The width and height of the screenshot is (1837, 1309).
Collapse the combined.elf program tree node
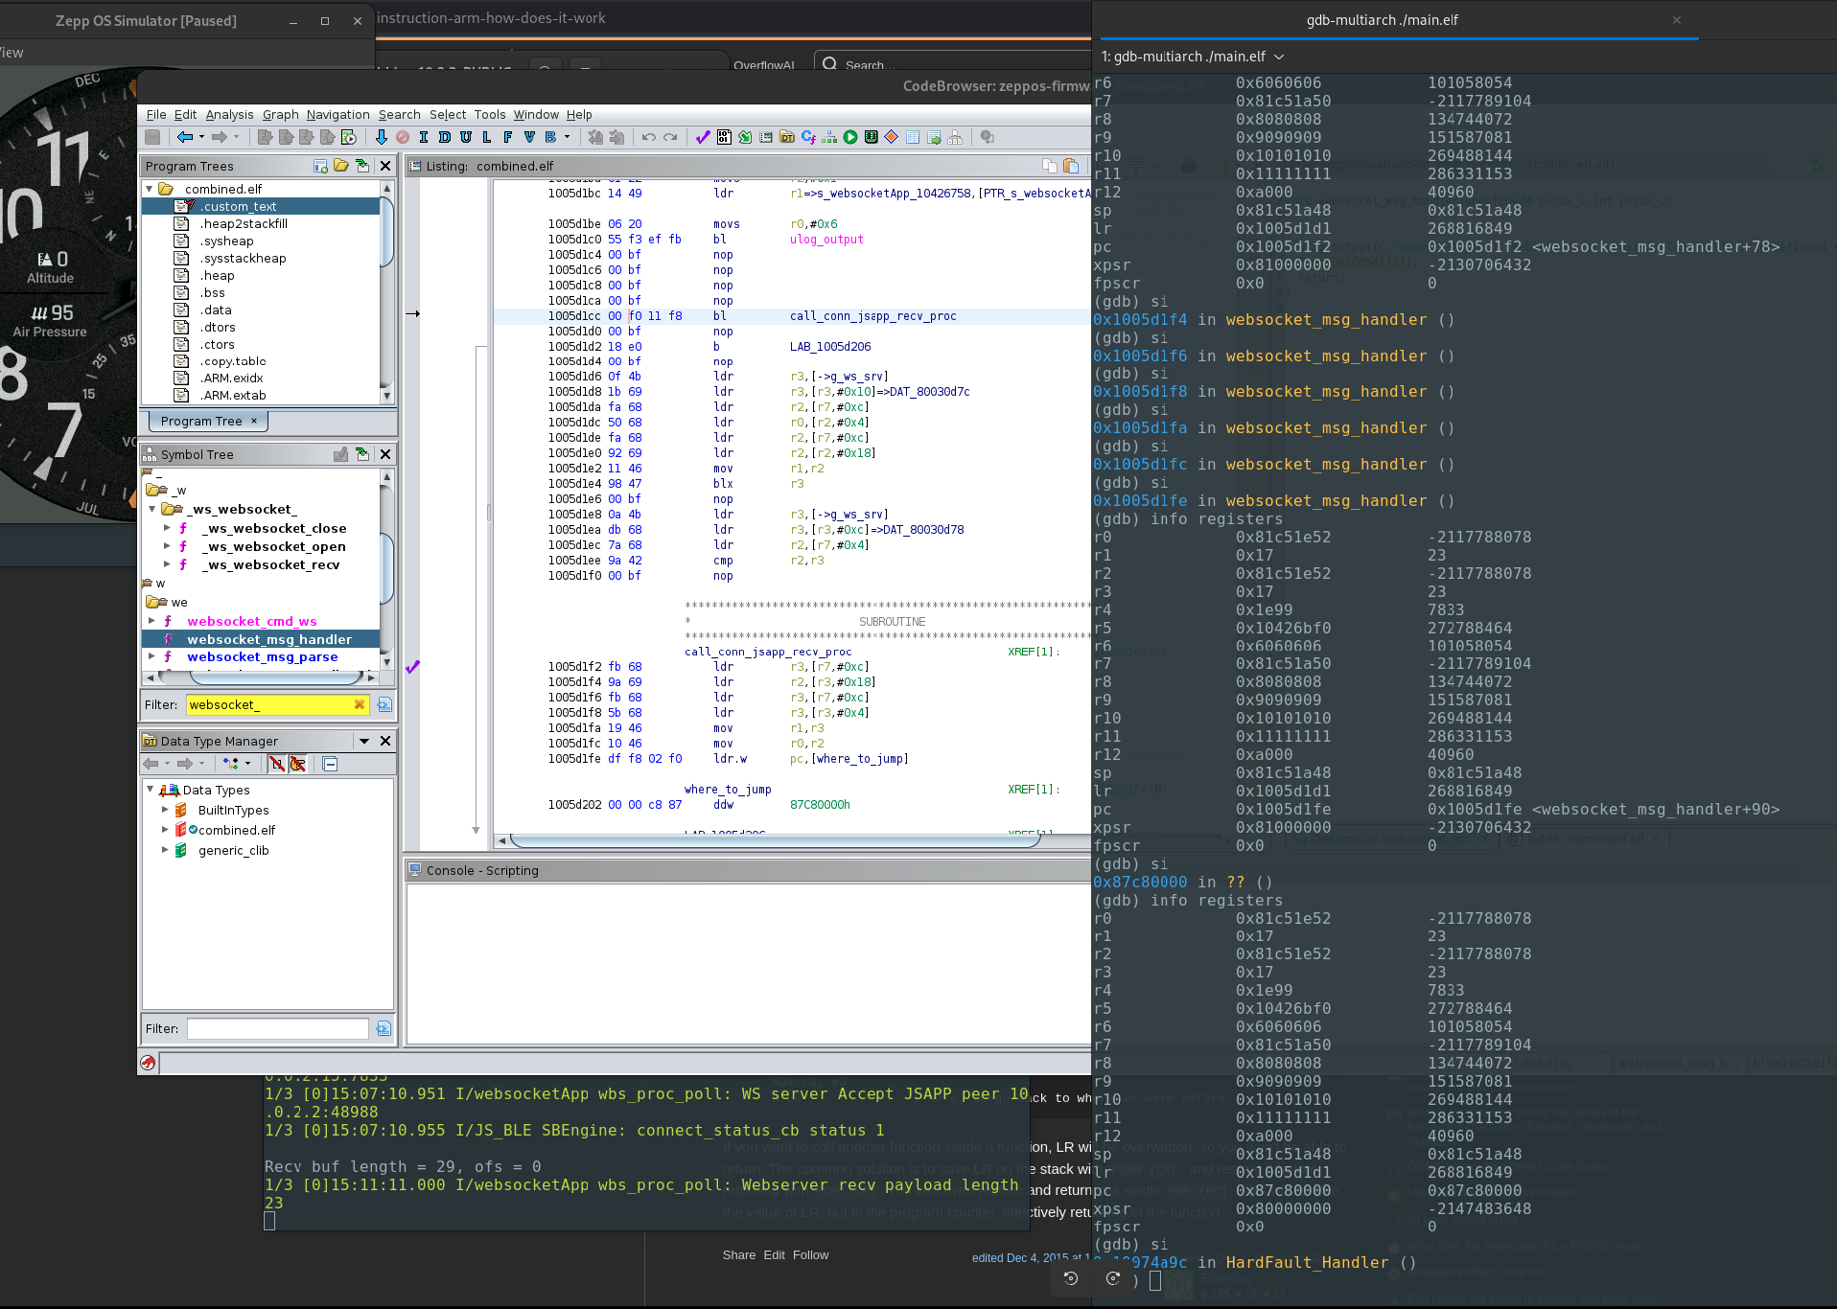(150, 189)
